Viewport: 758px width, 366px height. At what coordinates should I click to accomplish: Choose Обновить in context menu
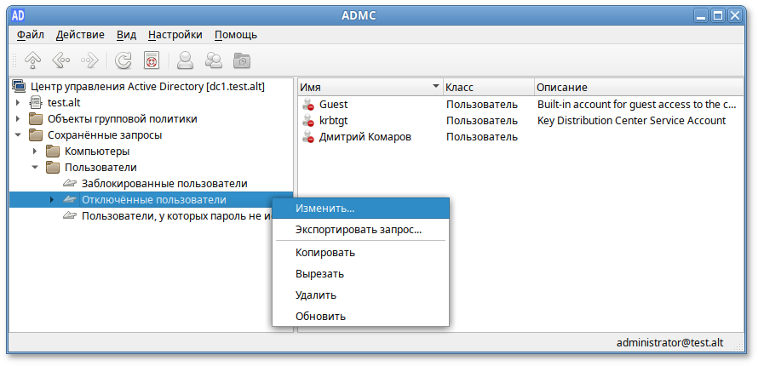[360, 317]
